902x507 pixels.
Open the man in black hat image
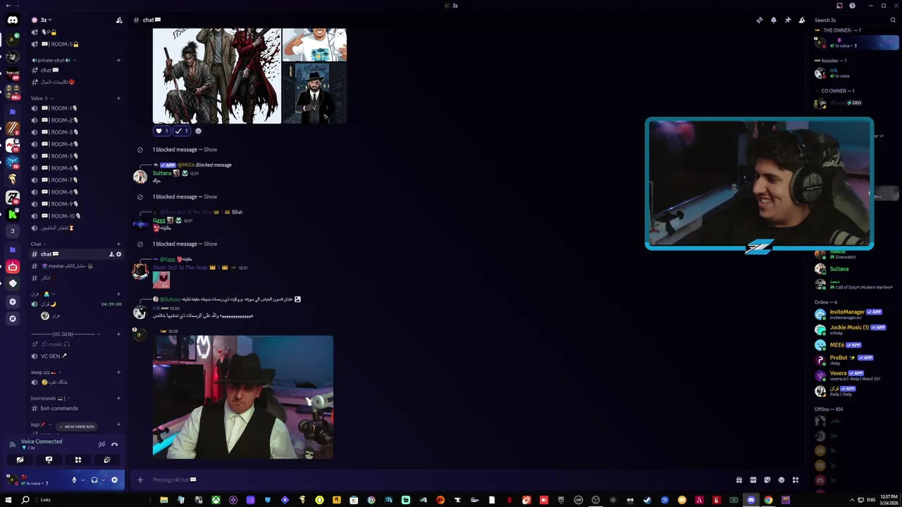coord(243,397)
